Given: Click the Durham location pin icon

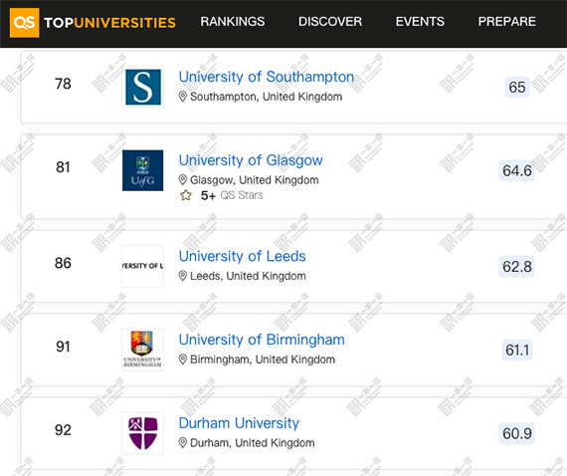Looking at the screenshot, I should pyautogui.click(x=183, y=443).
